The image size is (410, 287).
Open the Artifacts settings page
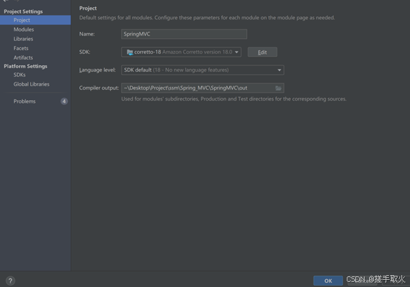23,57
